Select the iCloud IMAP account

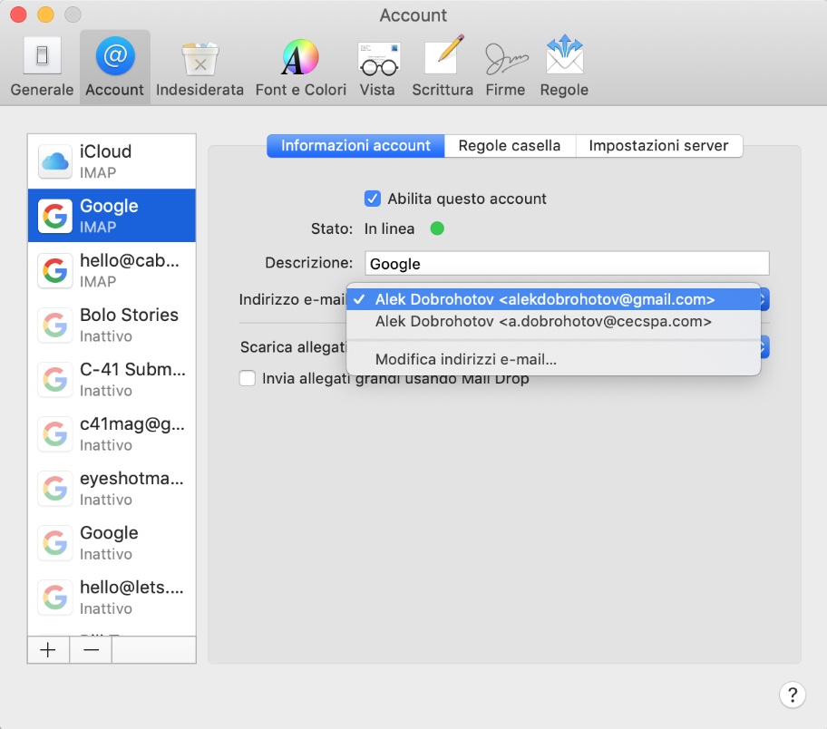pos(112,161)
